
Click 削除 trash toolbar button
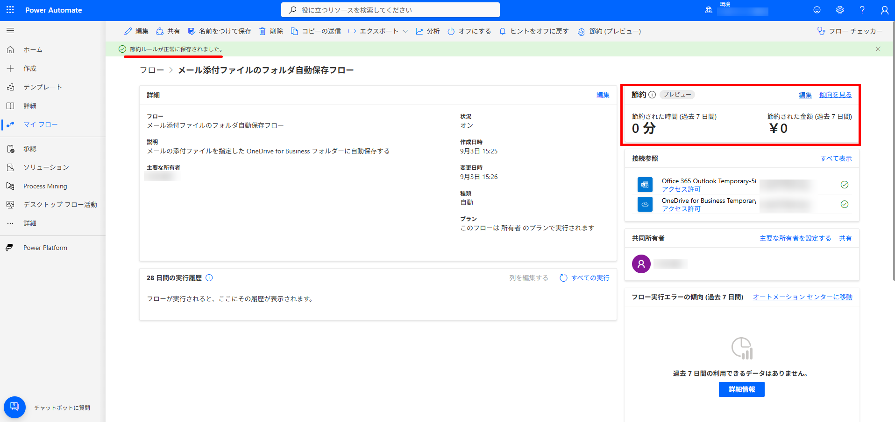coord(271,31)
